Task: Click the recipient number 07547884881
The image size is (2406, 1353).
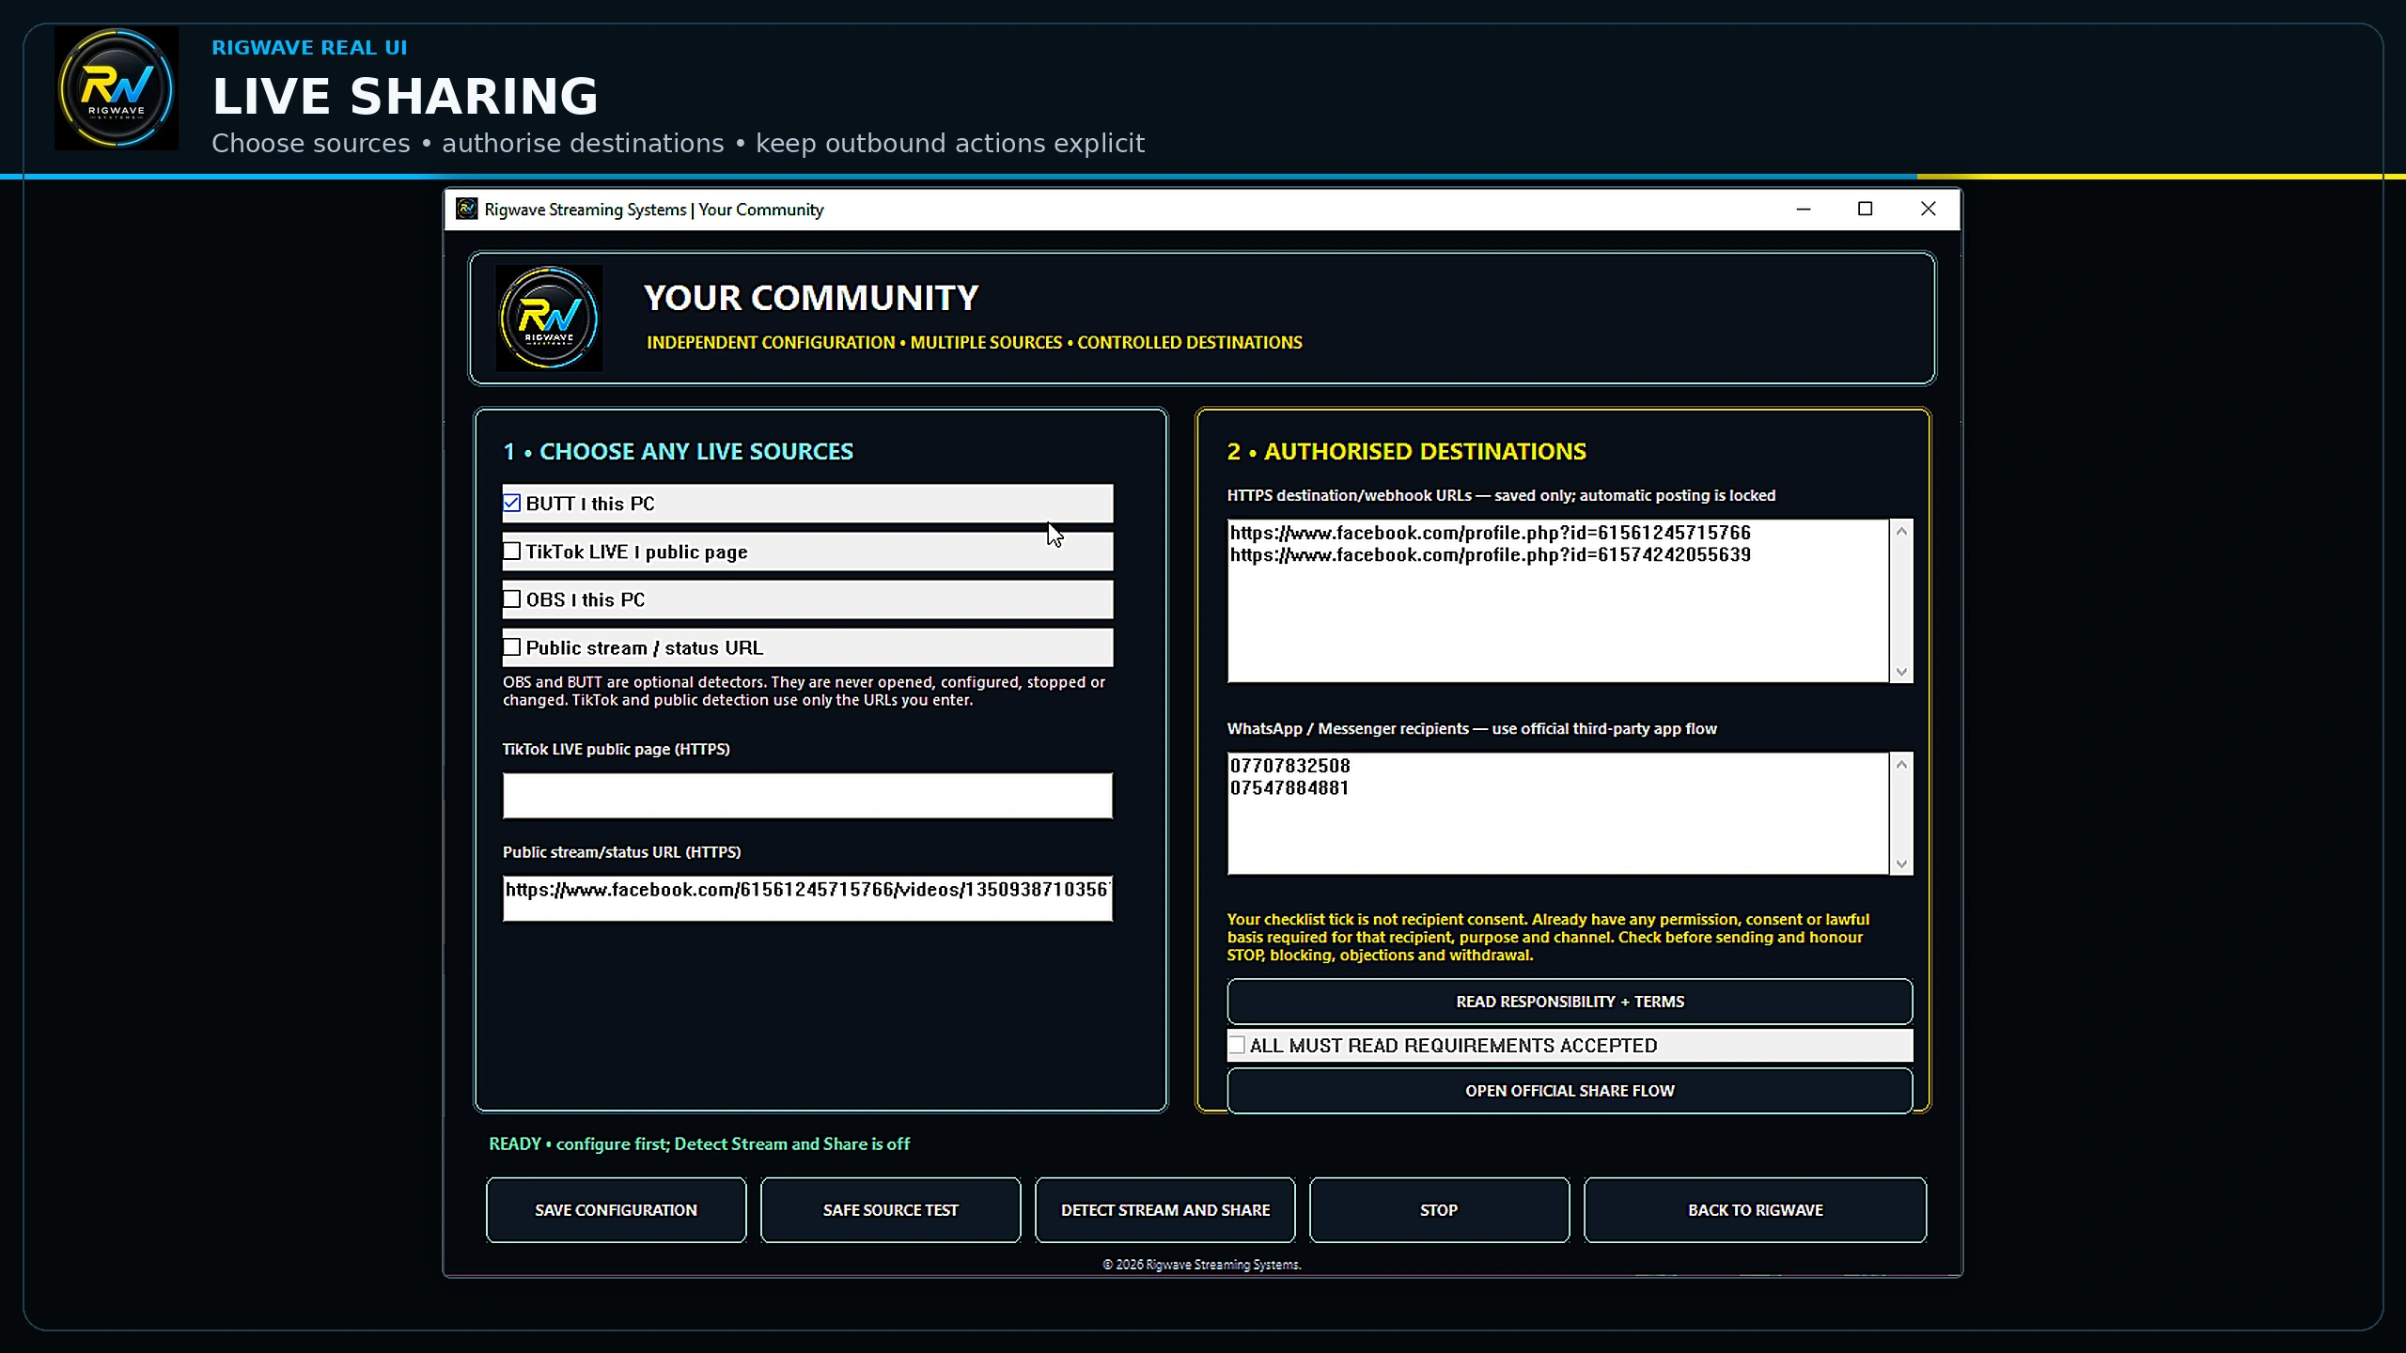Action: coord(1289,787)
